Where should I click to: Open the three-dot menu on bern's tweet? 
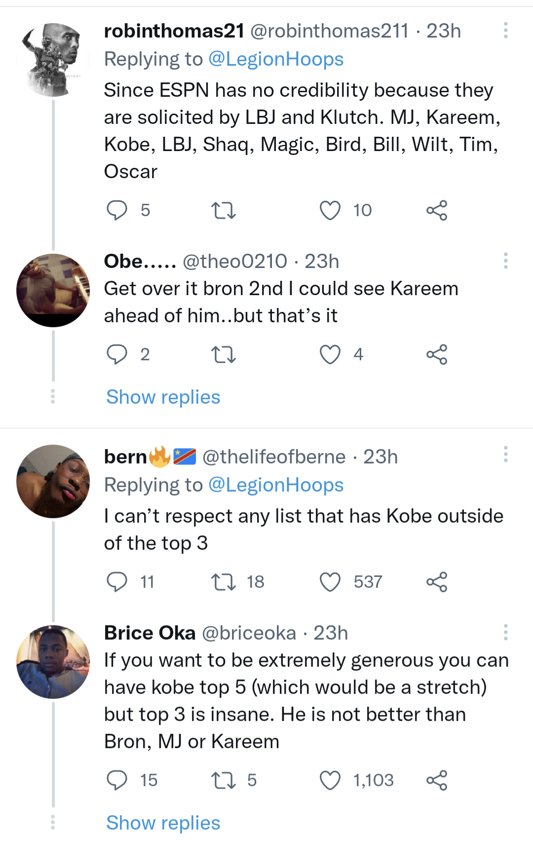(506, 455)
